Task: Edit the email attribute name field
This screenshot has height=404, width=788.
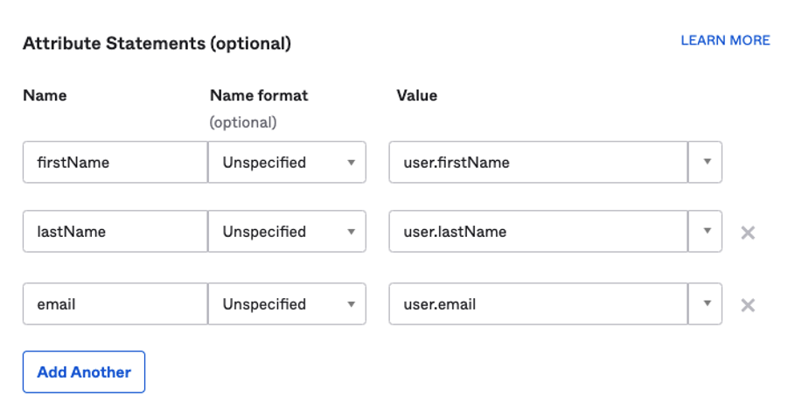Action: 115,303
